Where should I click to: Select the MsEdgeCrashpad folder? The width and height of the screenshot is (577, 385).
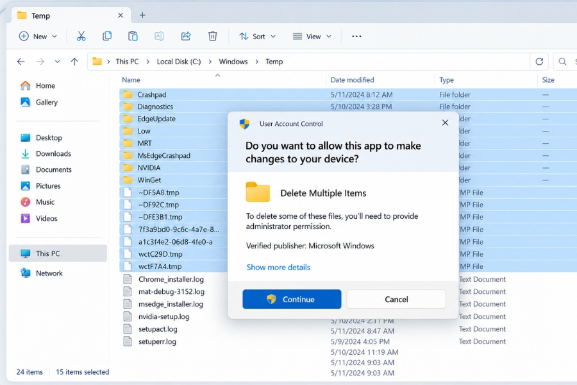pos(163,155)
